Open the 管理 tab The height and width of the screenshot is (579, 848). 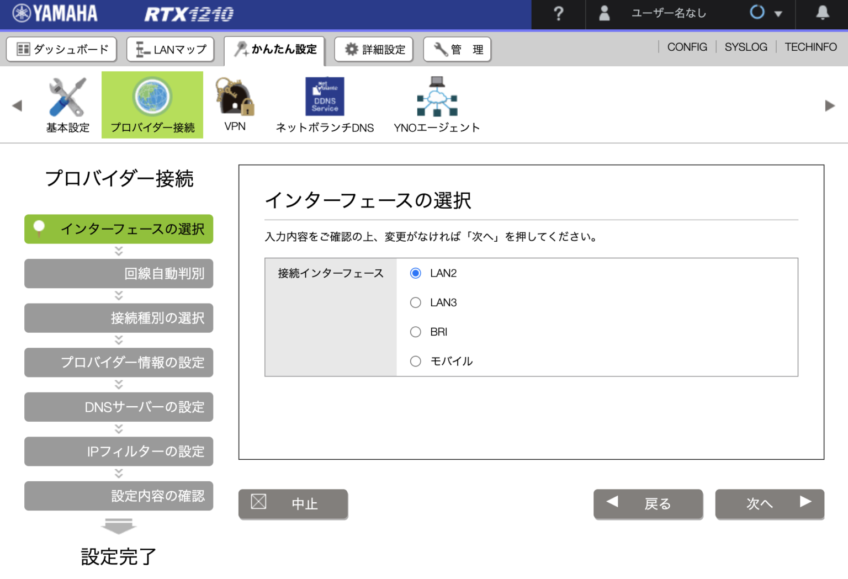(x=457, y=50)
